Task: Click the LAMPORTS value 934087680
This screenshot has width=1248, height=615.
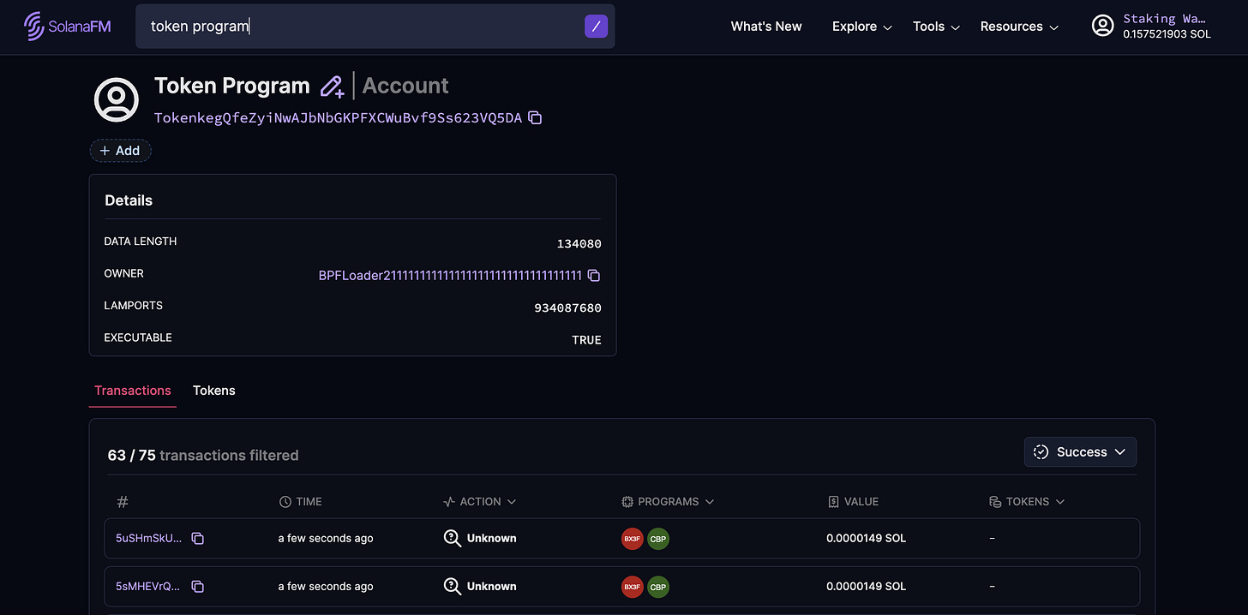Action: click(568, 307)
